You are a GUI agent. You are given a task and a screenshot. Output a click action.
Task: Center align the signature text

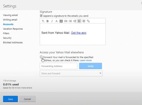(x=84, y=21)
